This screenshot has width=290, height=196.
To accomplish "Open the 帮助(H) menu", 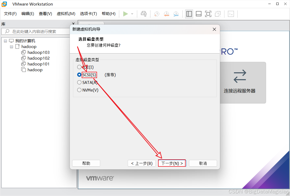I will click(109, 14).
